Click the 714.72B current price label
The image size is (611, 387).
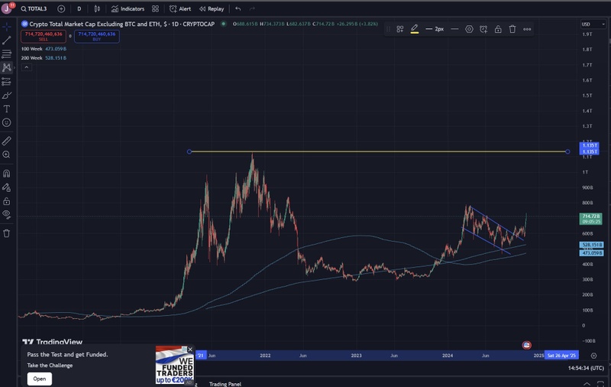(x=591, y=219)
